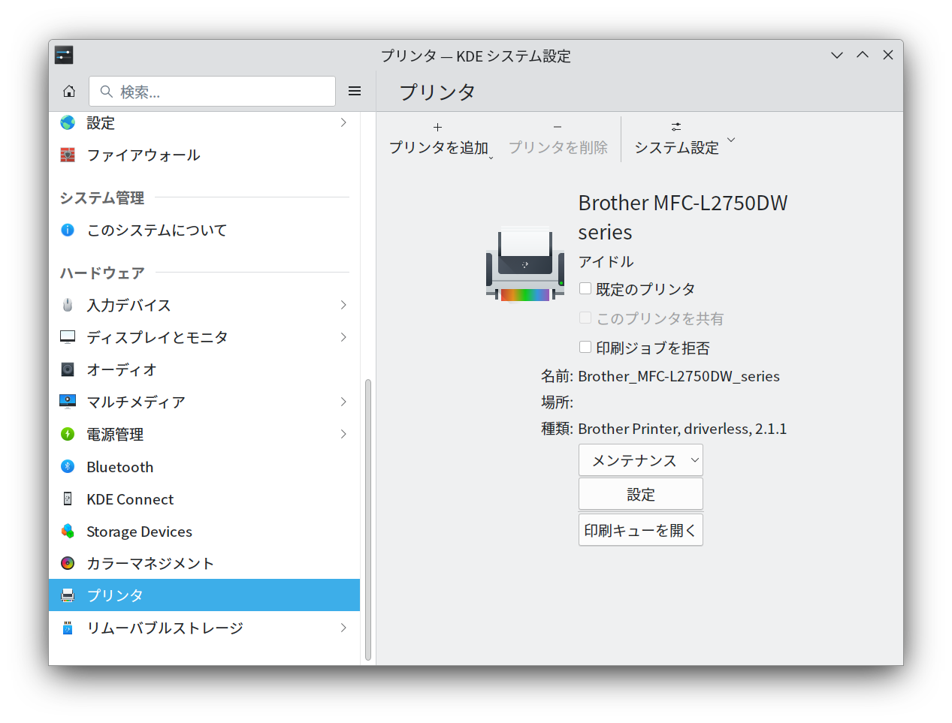
Task: Open the hamburger menu button
Action: pyautogui.click(x=355, y=92)
